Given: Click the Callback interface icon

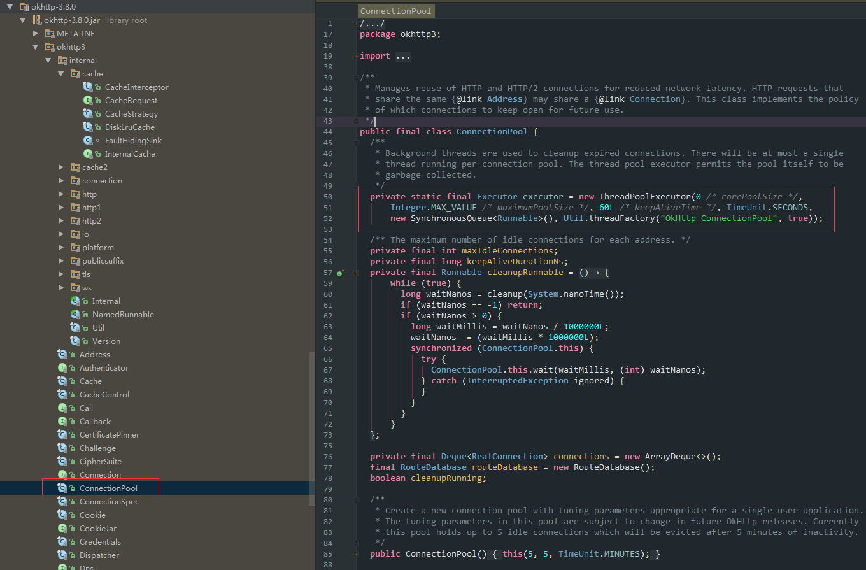Looking at the screenshot, I should click(x=62, y=422).
